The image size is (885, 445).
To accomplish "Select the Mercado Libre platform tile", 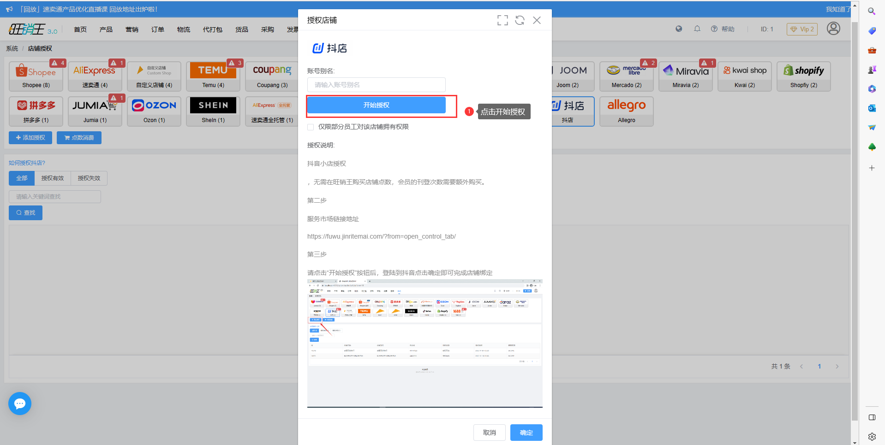I will (x=627, y=76).
